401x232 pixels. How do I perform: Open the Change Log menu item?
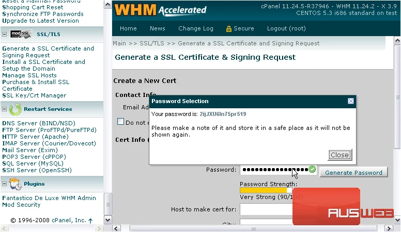[196, 28]
